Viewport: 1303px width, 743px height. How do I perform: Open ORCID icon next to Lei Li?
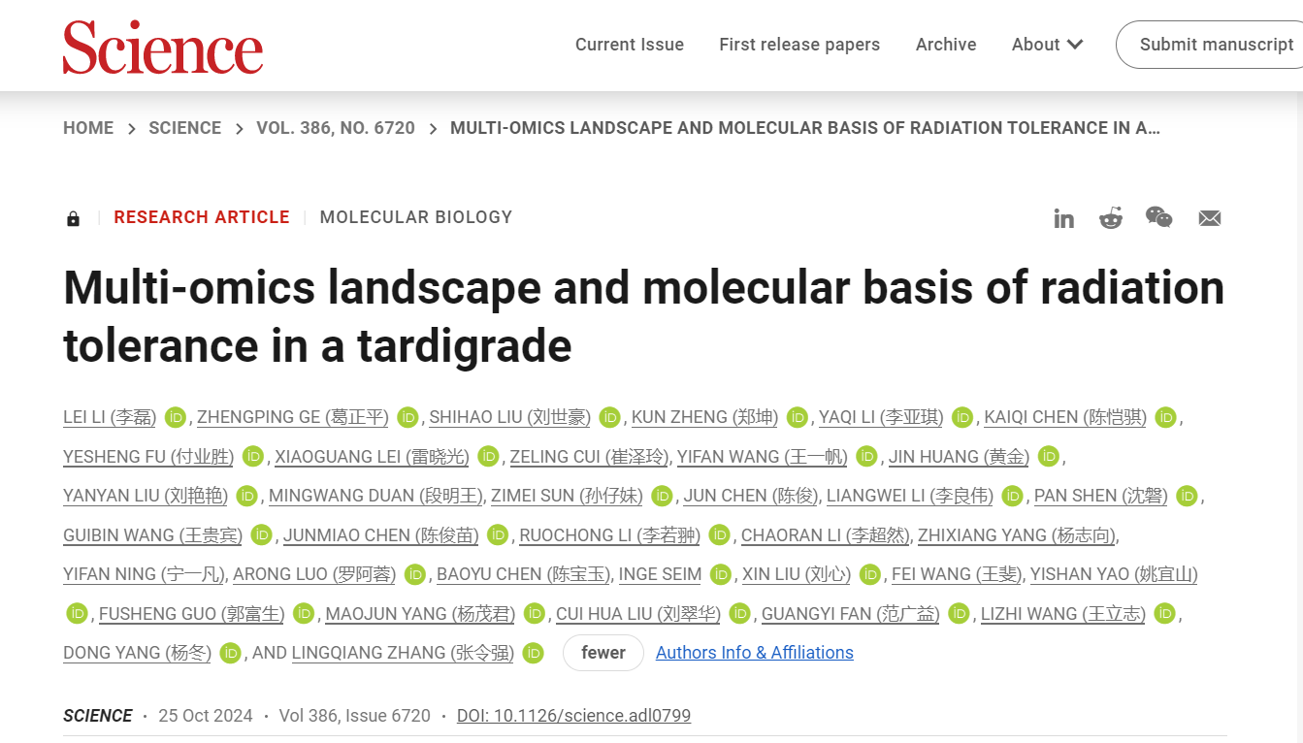(176, 417)
